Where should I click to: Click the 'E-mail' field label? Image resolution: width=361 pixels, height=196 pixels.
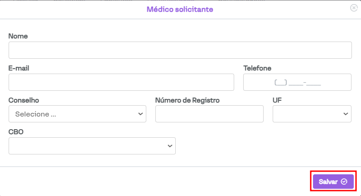tap(19, 68)
